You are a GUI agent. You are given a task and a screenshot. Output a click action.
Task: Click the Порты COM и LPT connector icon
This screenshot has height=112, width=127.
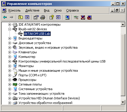tap(15, 75)
